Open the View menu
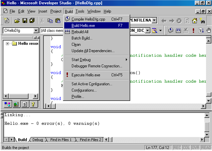 point(31,11)
